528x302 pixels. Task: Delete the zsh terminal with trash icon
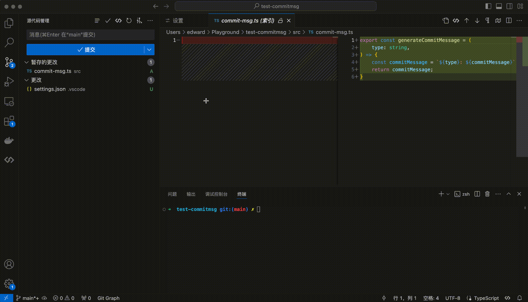click(487, 194)
